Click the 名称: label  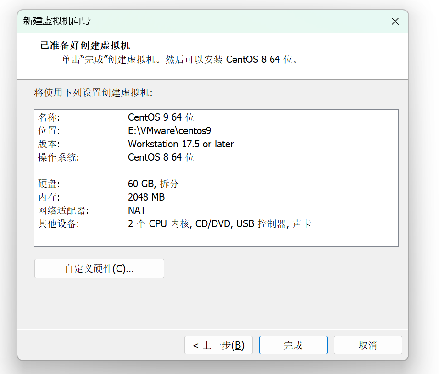pos(49,117)
